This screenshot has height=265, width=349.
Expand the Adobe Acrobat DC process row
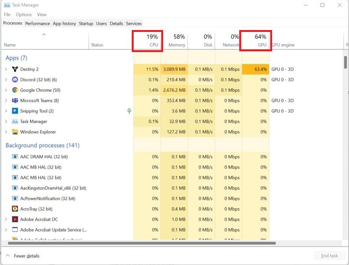click(x=6, y=219)
